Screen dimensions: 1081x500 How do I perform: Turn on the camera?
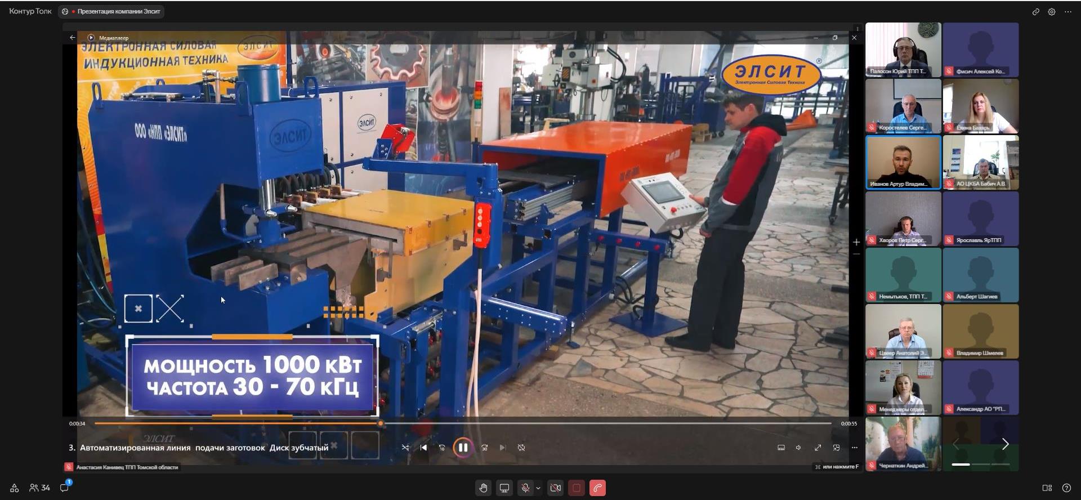click(555, 488)
